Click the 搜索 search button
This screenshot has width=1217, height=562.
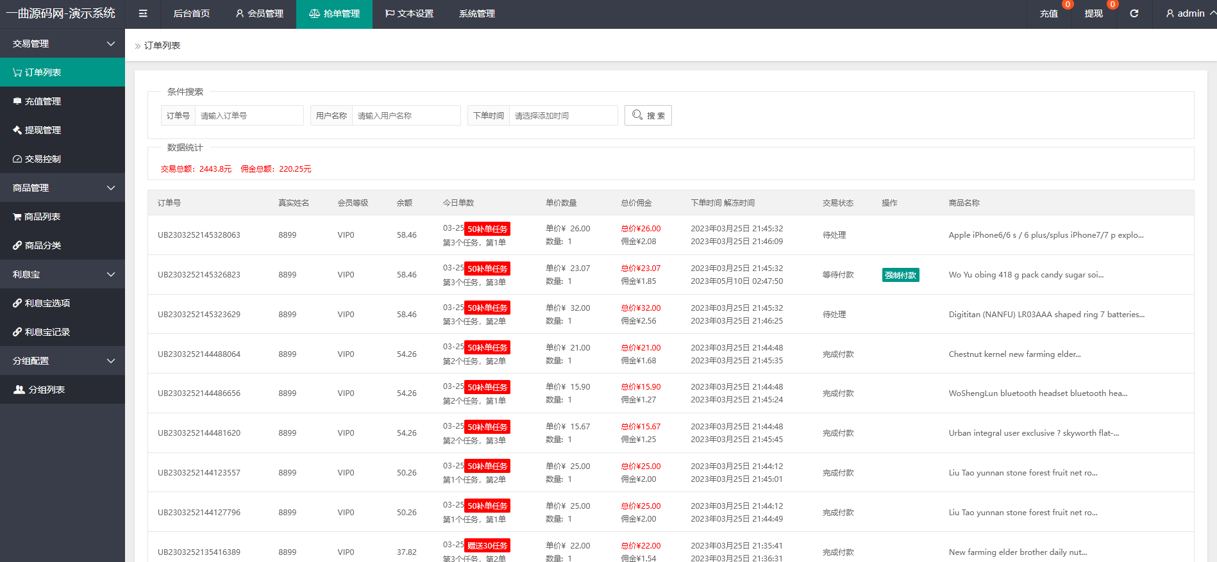coord(648,115)
